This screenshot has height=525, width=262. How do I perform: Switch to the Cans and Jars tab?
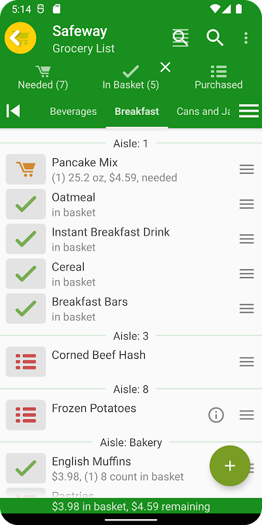tap(203, 111)
